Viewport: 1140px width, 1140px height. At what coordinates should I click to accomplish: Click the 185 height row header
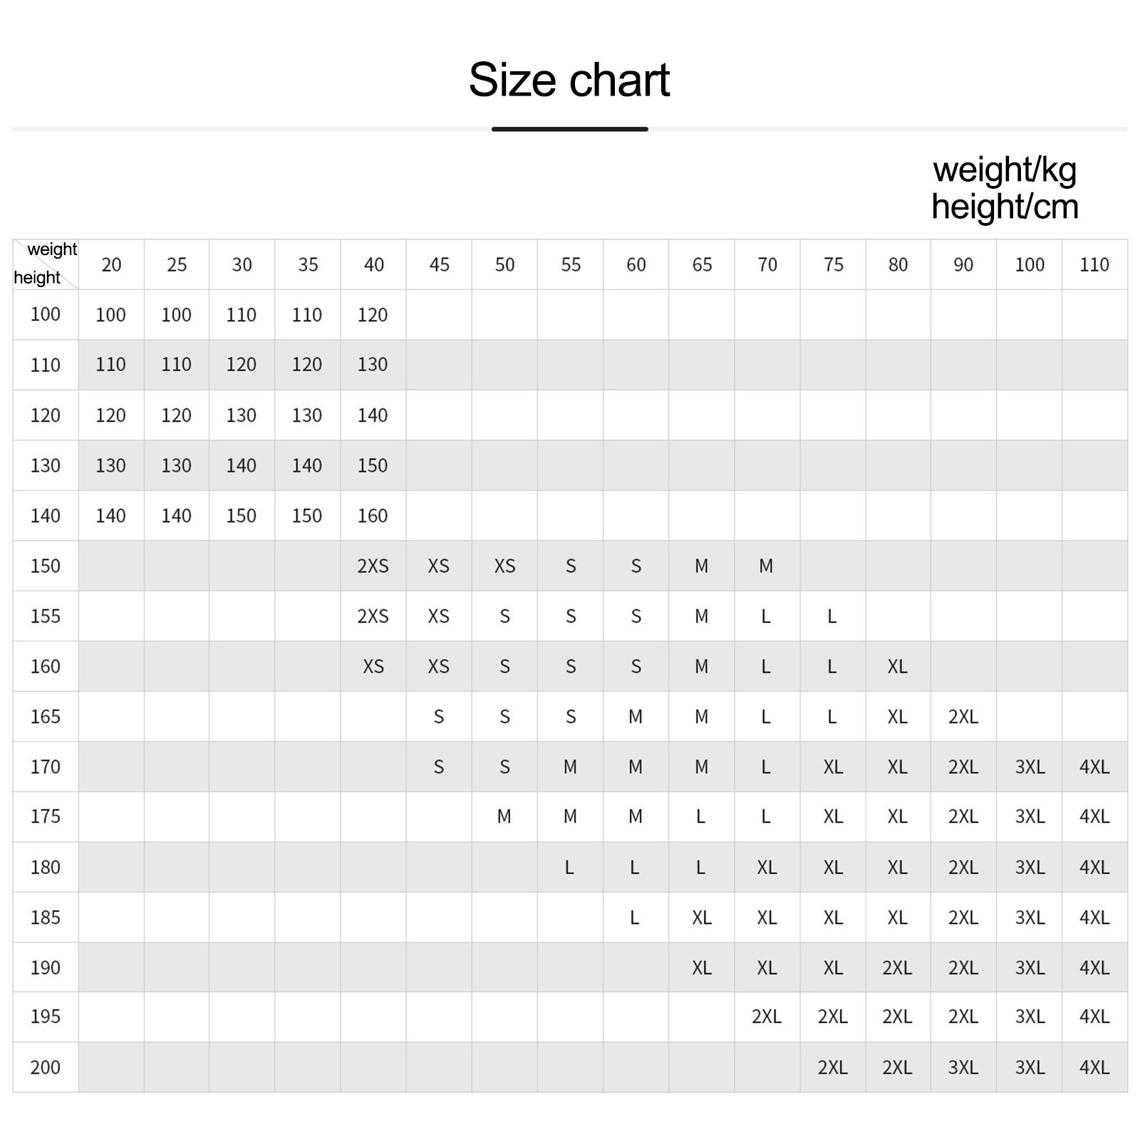[46, 917]
